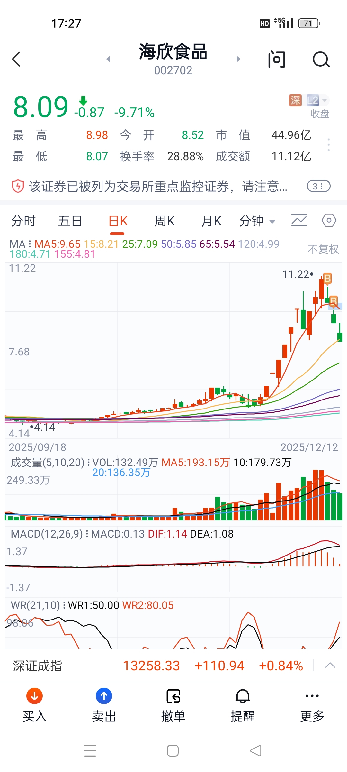347x772 pixels.
Task: Open Android recent apps menu button
Action: tap(90, 751)
